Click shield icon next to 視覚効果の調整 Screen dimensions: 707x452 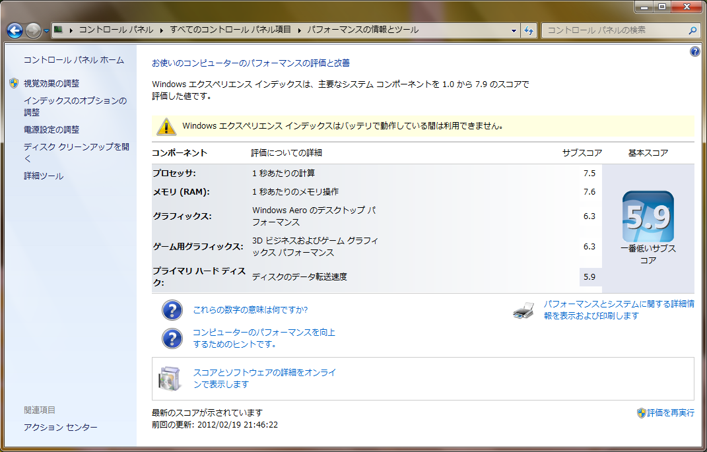coord(14,83)
